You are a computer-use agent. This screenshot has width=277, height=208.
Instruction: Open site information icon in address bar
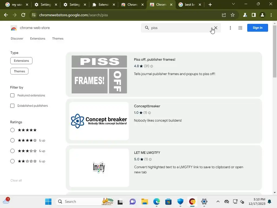[34, 15]
